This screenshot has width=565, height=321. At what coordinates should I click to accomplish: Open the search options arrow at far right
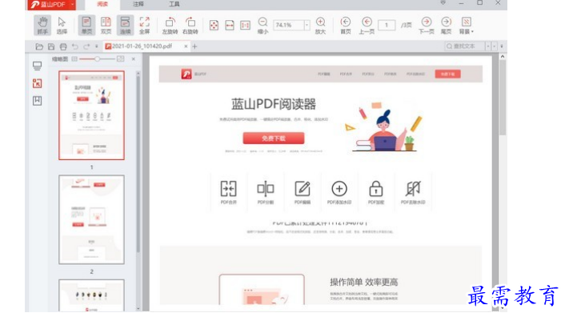[502, 46]
